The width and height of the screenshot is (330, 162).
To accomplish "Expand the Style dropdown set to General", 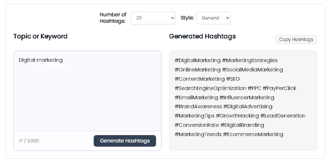I will [x=213, y=18].
